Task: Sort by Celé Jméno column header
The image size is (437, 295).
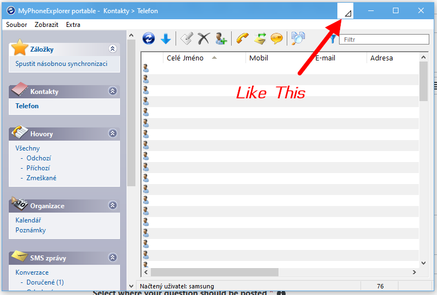Action: tap(204, 58)
